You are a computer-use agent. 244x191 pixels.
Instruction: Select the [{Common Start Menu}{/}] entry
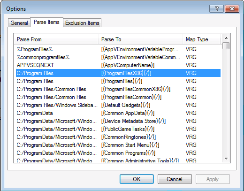(130, 145)
